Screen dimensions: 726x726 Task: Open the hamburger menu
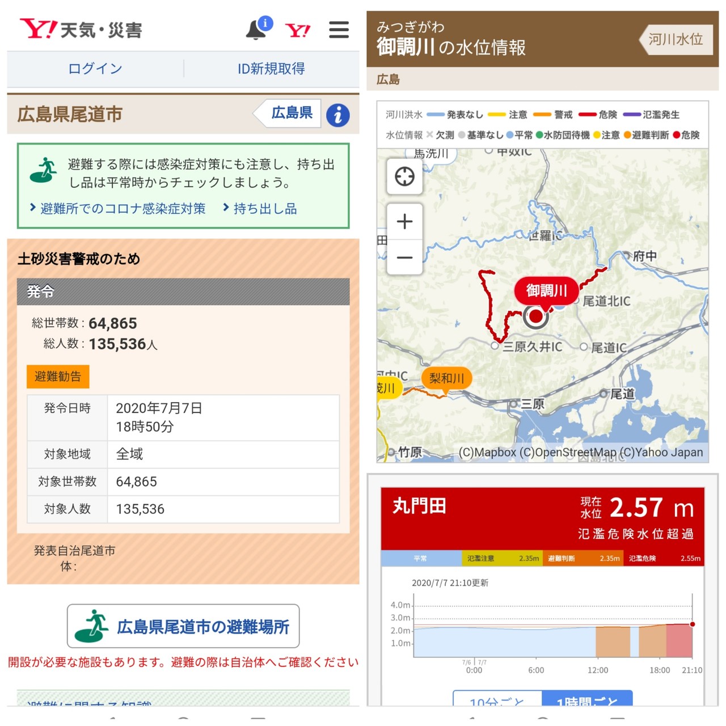tap(339, 29)
